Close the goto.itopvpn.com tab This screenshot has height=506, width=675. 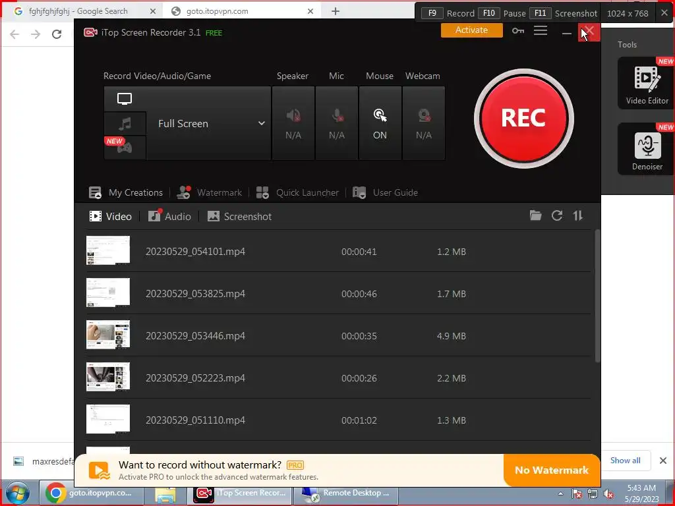310,11
